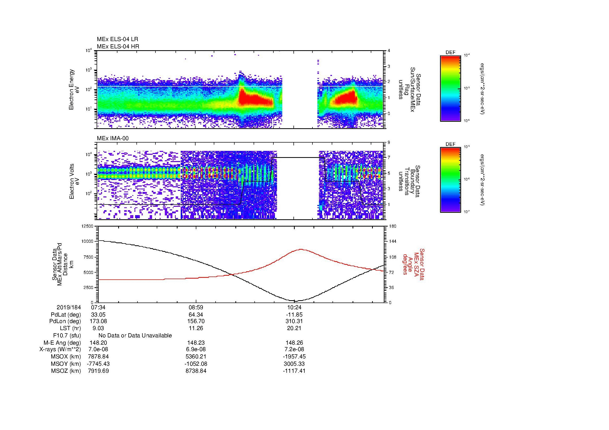This screenshot has height=430, width=609.
Task: Click the 7500 tick on altitude axis
Action: tap(88, 257)
